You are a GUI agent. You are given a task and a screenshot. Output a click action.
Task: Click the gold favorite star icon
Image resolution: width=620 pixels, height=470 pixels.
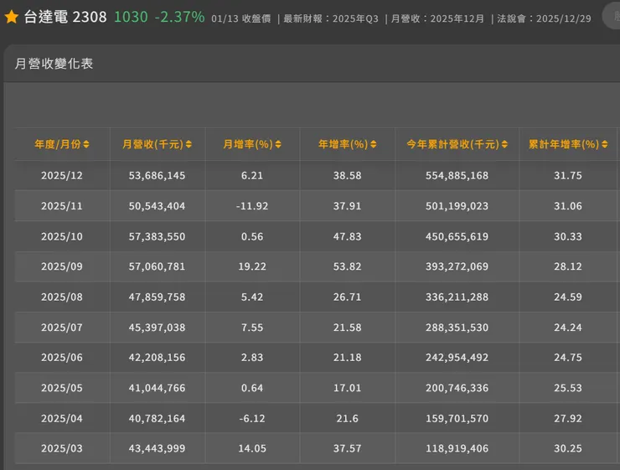tap(12, 17)
